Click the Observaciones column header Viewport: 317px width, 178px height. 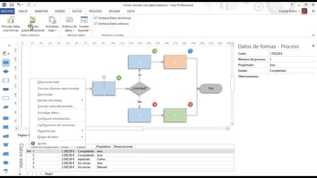click(123, 146)
